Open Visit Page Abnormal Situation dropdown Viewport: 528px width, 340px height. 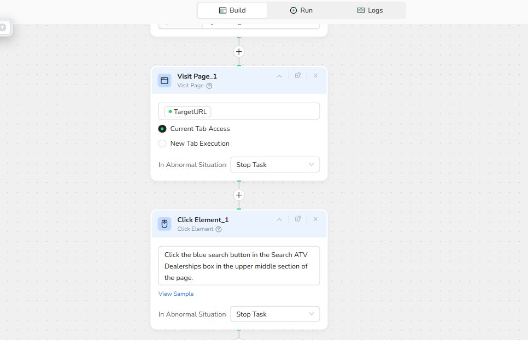[275, 165]
